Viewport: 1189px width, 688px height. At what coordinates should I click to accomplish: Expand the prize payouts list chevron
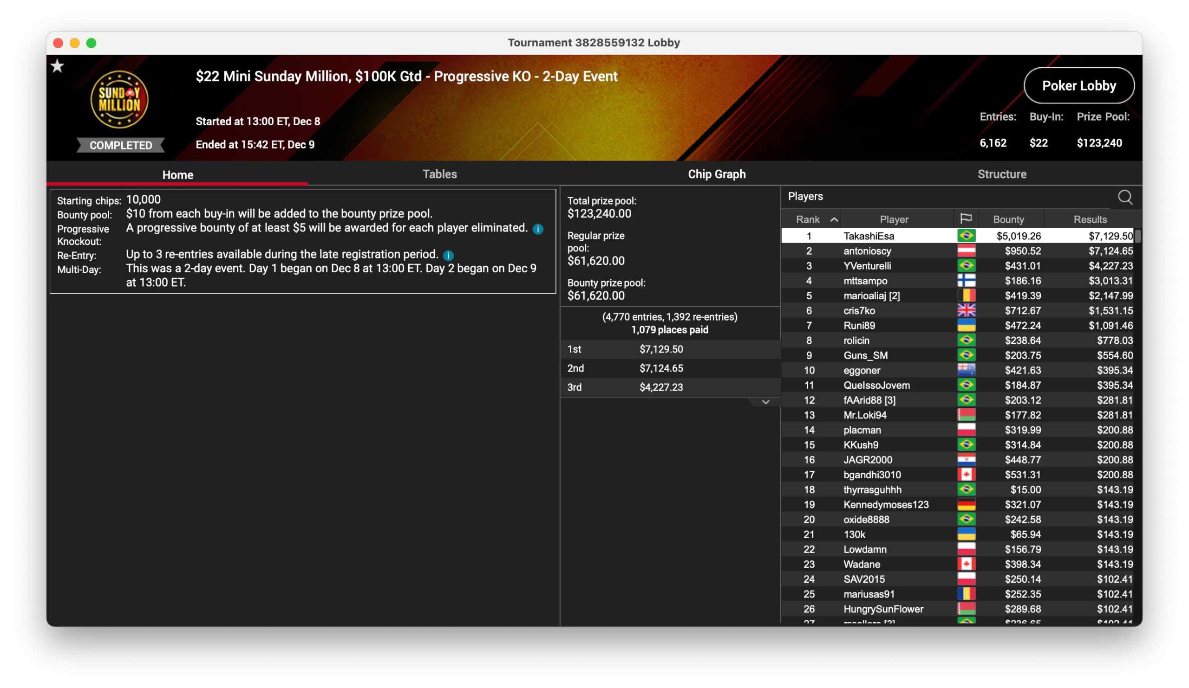tap(765, 402)
